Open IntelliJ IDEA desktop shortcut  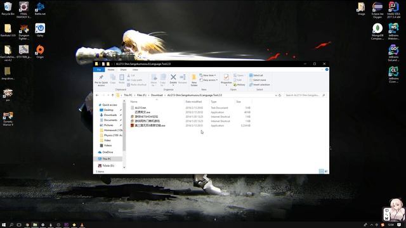coord(393,10)
